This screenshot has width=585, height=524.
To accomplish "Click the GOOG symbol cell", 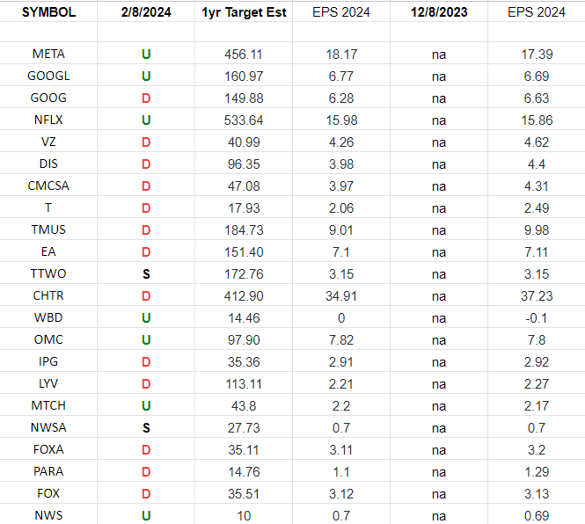I will coord(48,98).
